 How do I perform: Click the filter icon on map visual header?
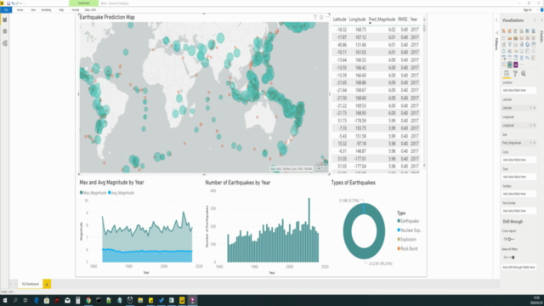coord(315,17)
